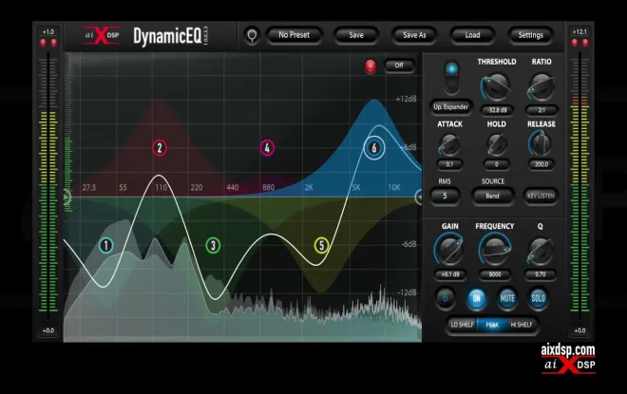The width and height of the screenshot is (627, 394).
Task: Select the LO SHELF filter type
Action: (462, 325)
